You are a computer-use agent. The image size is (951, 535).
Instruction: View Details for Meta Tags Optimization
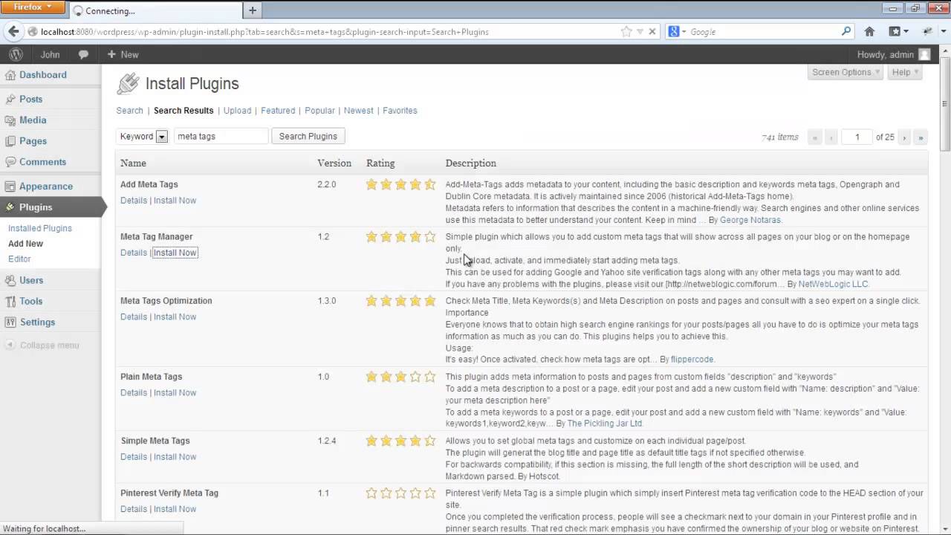[x=134, y=317]
